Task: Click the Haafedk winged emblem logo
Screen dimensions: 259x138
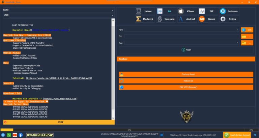Action: 186,116
